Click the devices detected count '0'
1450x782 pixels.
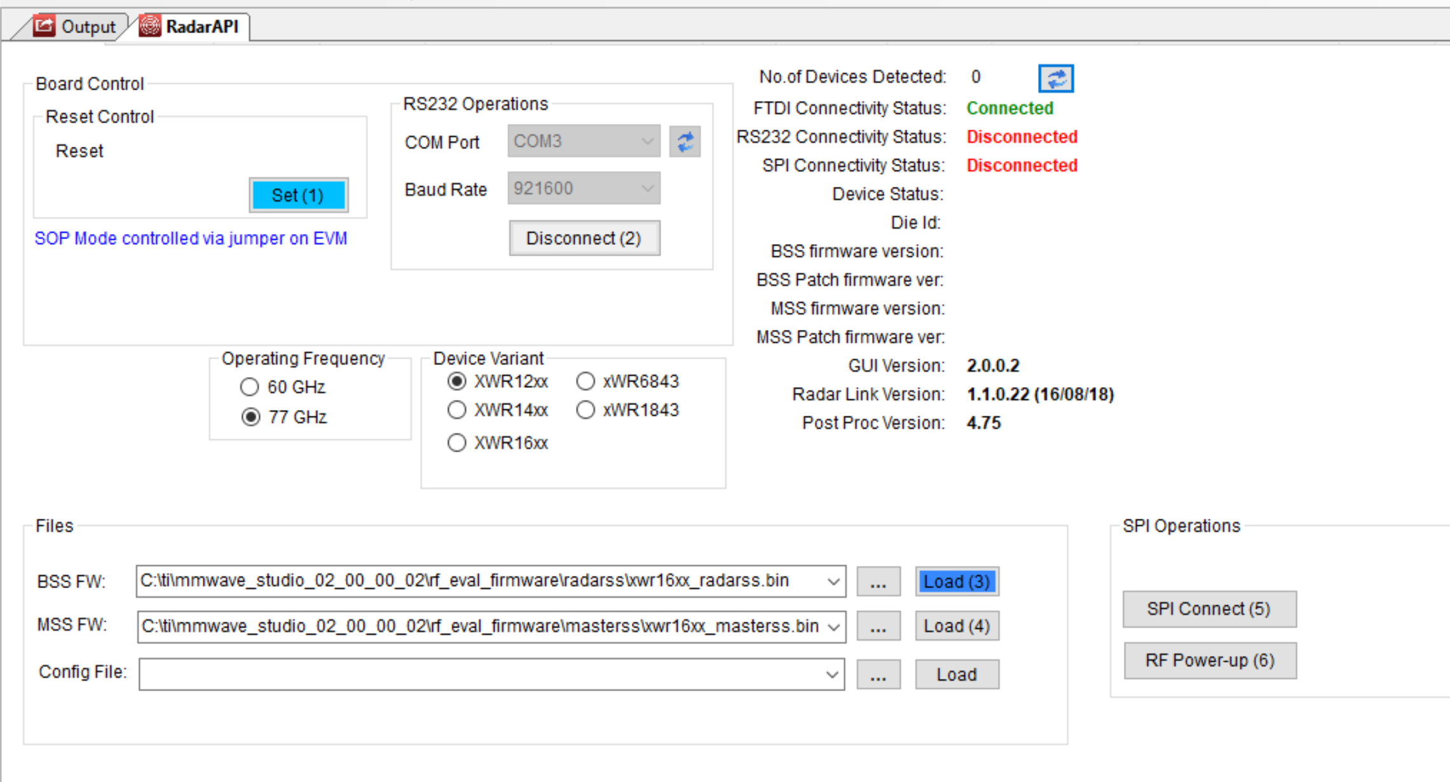[976, 77]
